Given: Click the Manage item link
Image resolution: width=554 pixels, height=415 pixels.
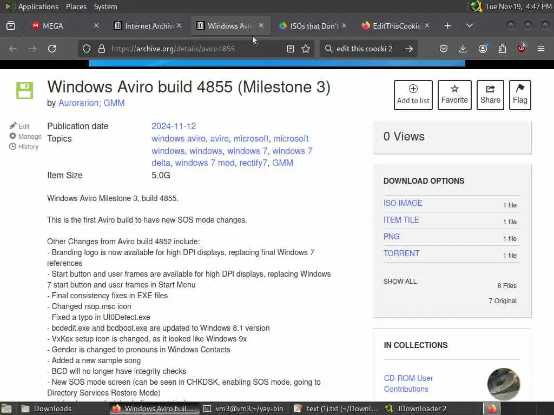Looking at the screenshot, I should pos(25,136).
